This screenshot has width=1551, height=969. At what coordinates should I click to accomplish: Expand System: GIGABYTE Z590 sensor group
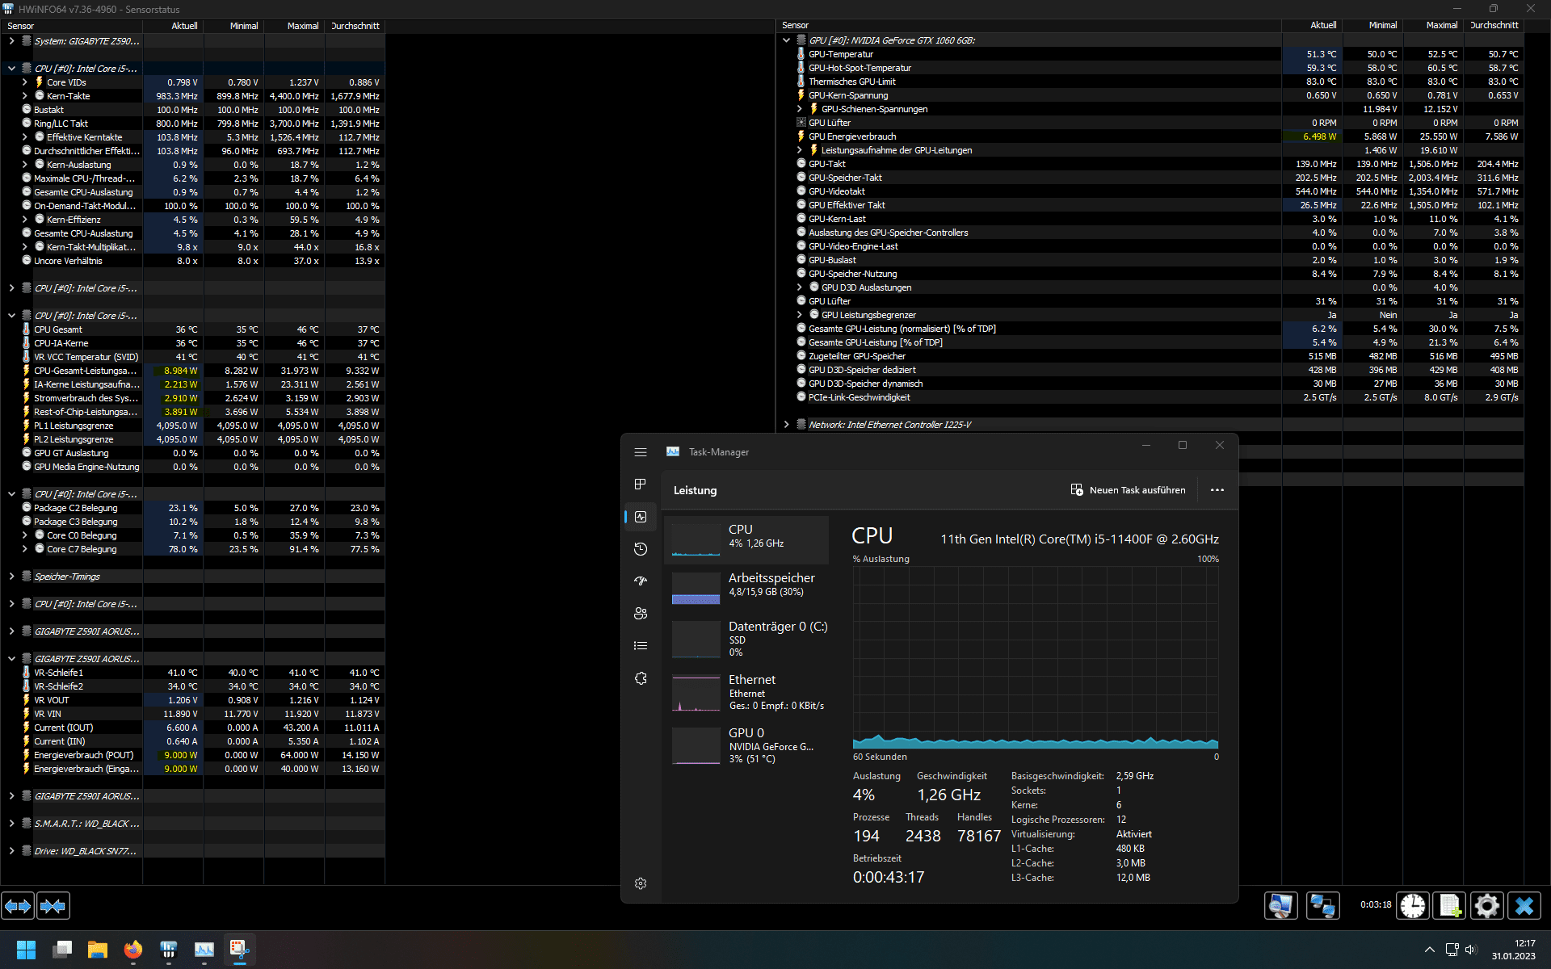11,40
